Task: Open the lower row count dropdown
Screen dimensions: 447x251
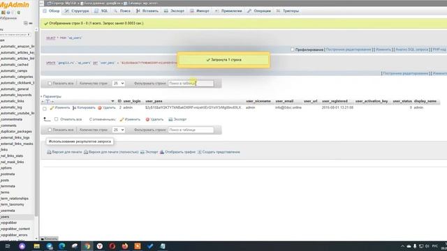Action: pyautogui.click(x=118, y=130)
